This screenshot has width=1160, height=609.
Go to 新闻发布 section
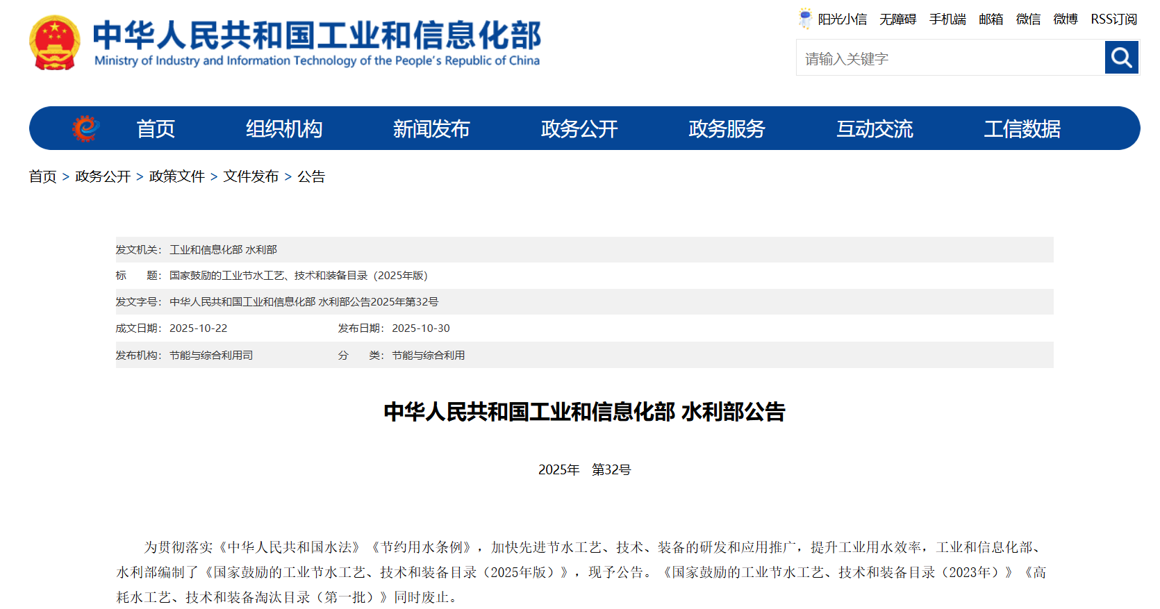click(431, 128)
